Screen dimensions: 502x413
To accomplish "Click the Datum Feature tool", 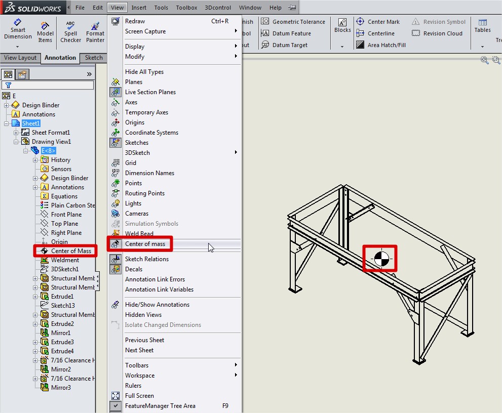I will coord(291,33).
